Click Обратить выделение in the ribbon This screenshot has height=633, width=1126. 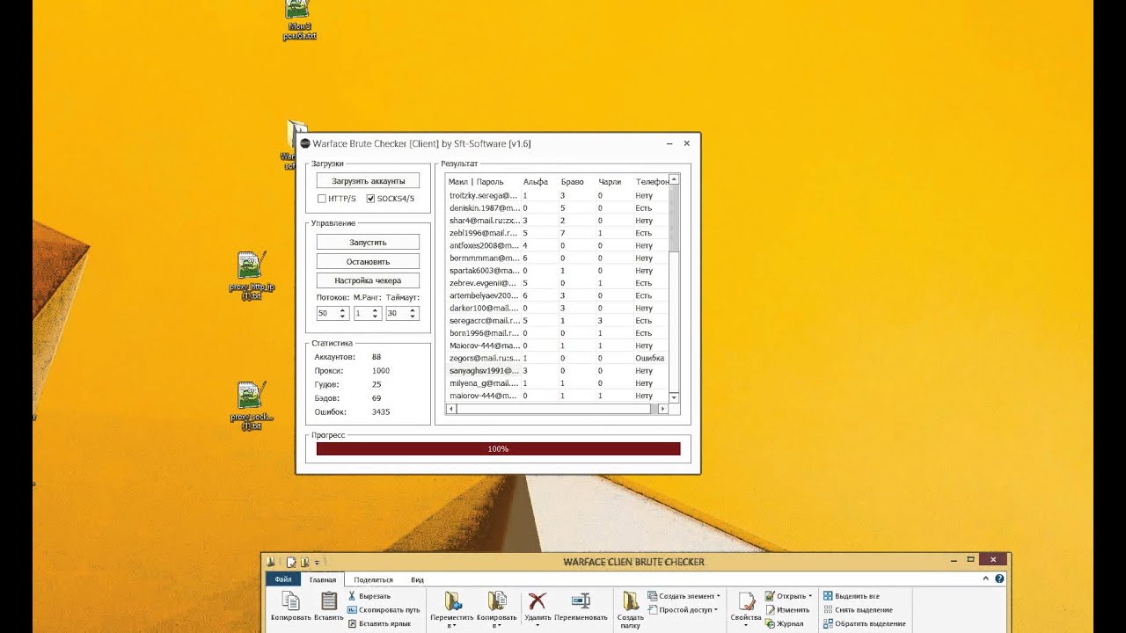864,623
